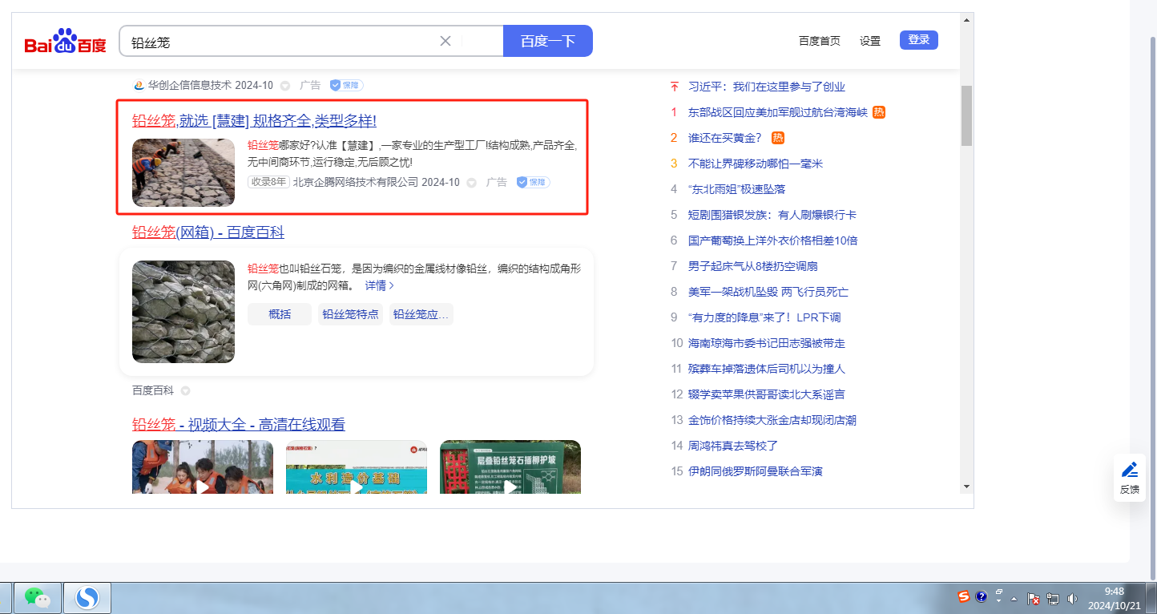
Task: Expand the dropdown arrow beside 华创企信信息技术 2024-10
Action: (x=285, y=86)
